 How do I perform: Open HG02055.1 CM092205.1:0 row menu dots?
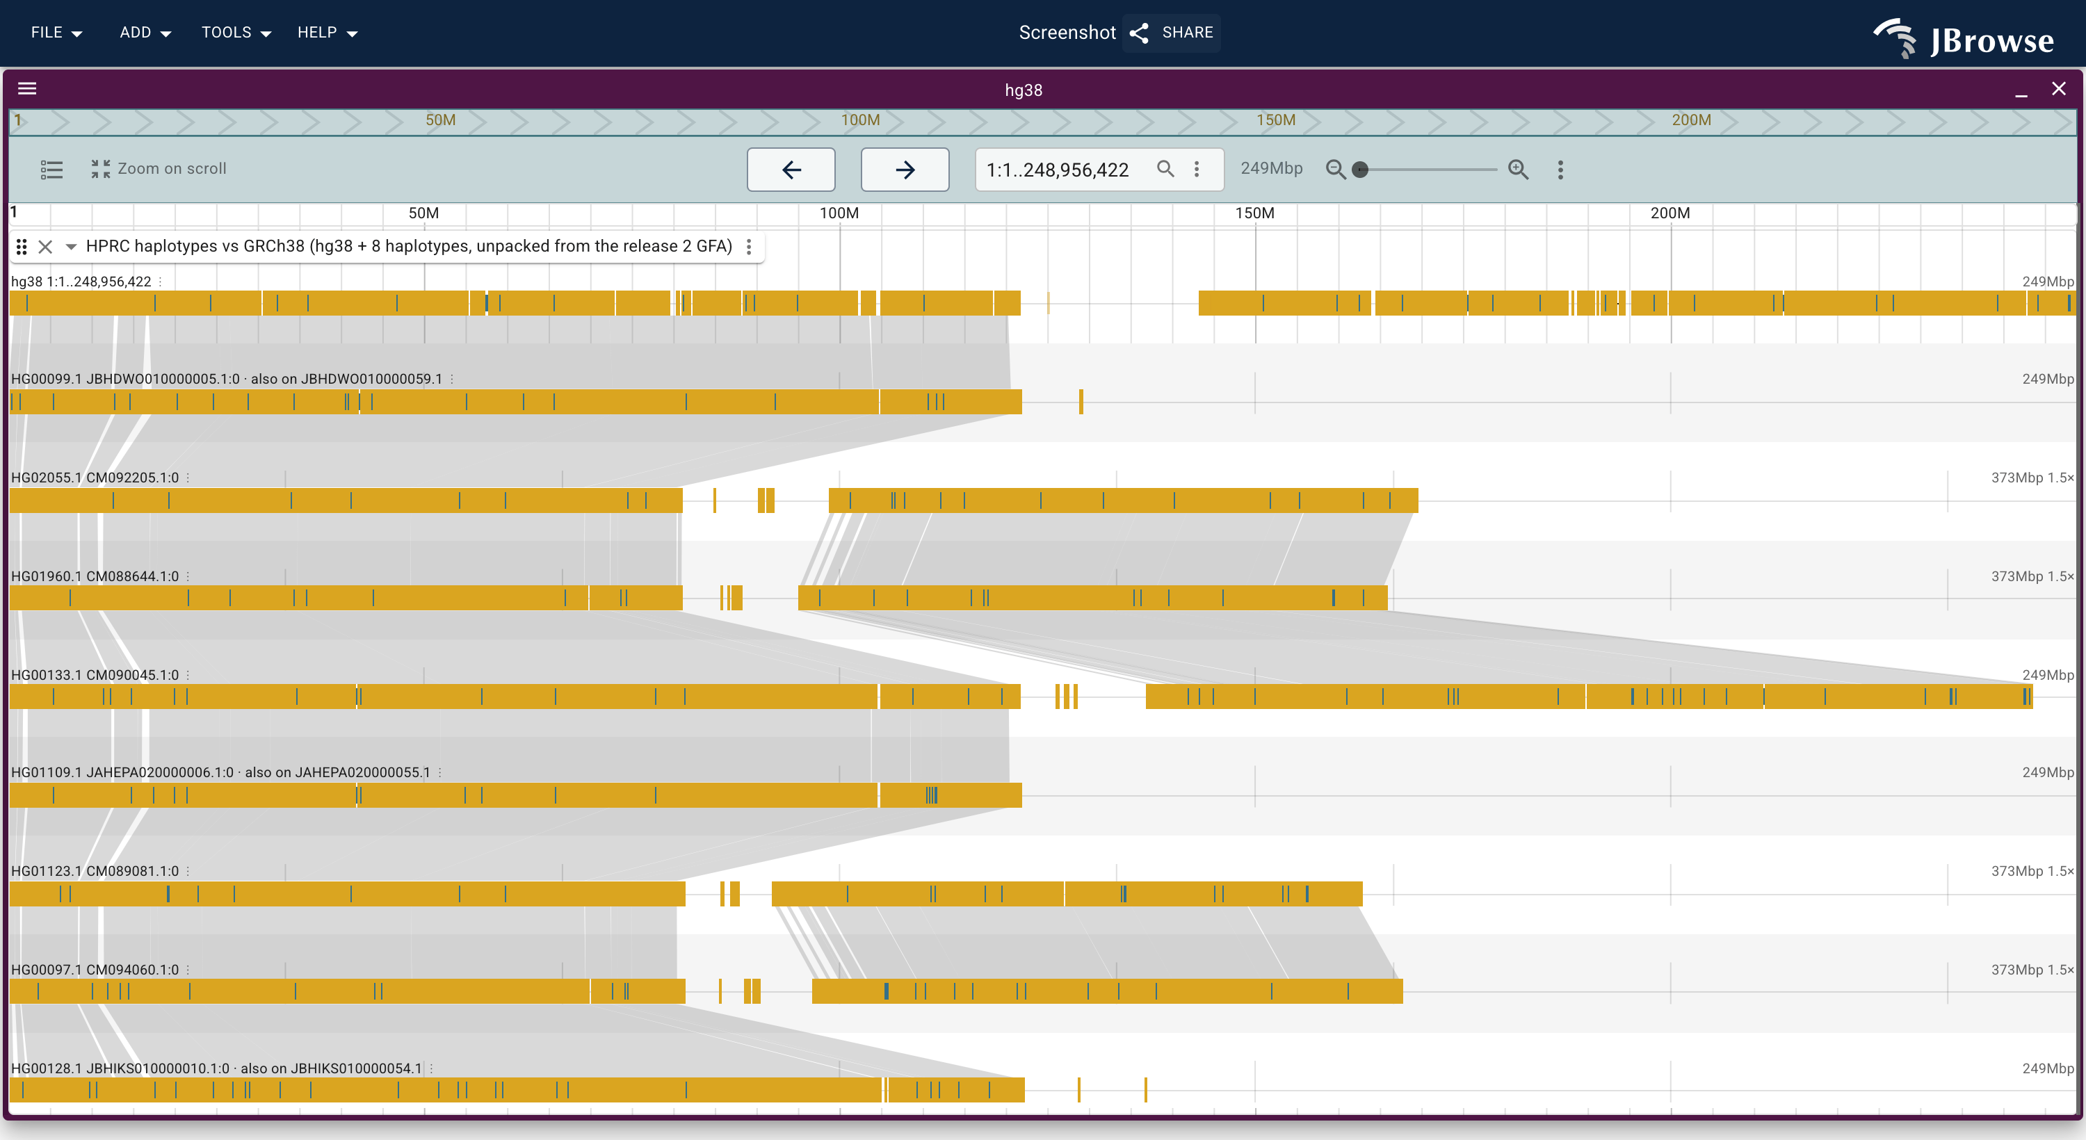click(x=188, y=478)
